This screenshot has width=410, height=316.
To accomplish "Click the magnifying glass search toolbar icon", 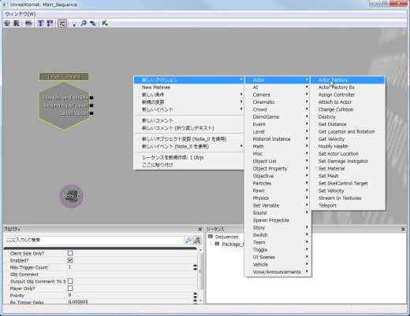I will (84, 24).
